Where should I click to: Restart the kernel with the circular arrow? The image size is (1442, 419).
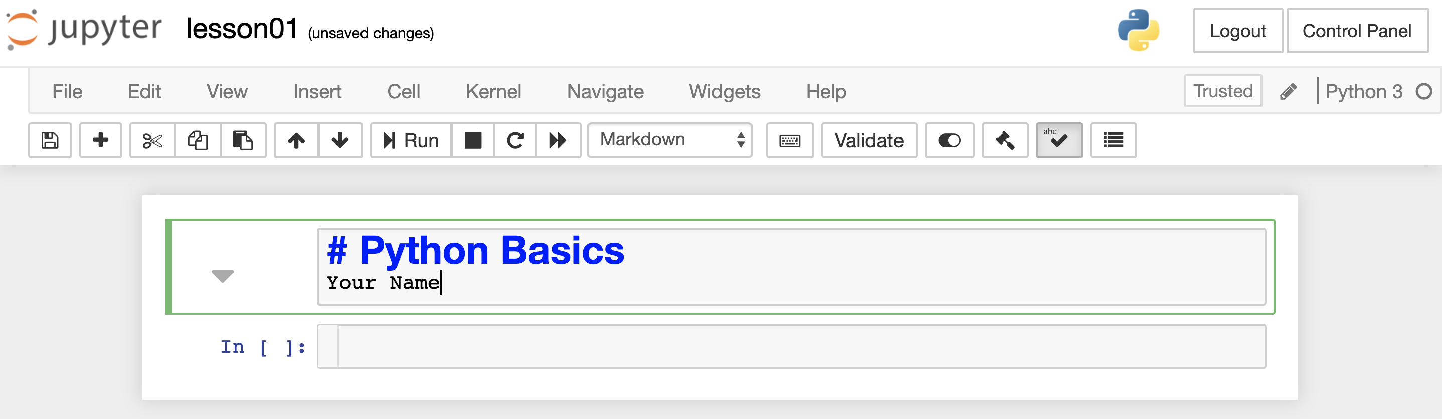(515, 140)
